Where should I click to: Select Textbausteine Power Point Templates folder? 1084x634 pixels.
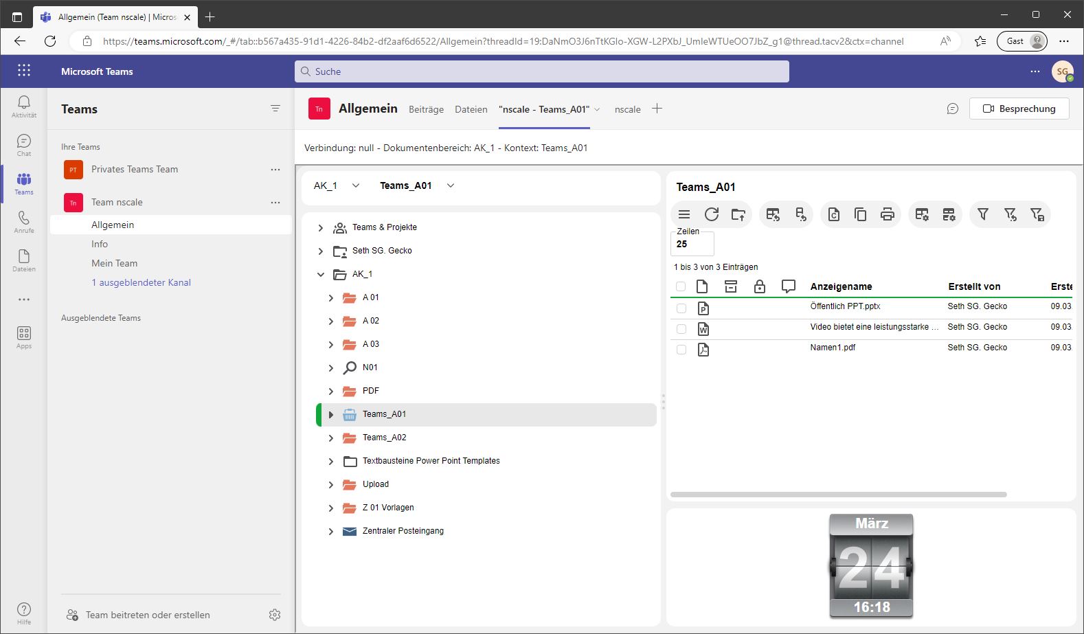coord(431,461)
